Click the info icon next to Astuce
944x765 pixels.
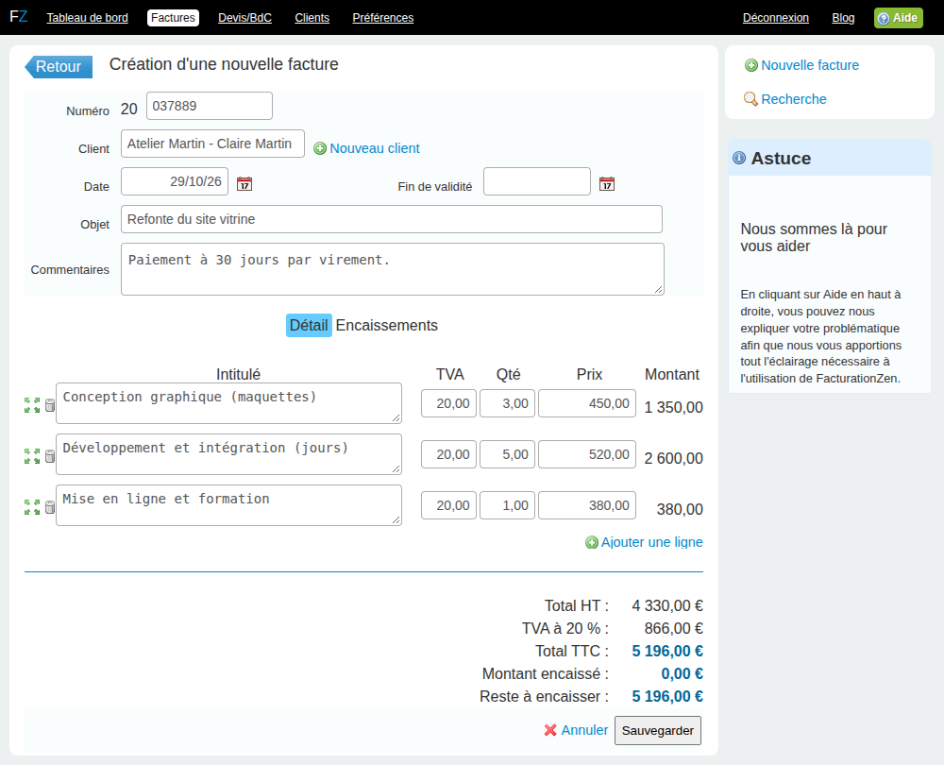[739, 158]
